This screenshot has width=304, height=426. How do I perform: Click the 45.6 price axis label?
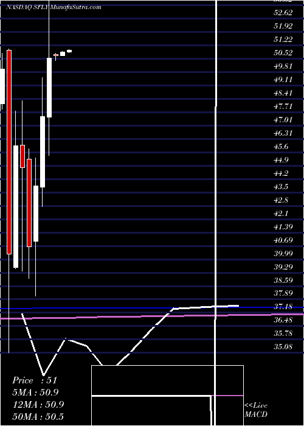281,147
